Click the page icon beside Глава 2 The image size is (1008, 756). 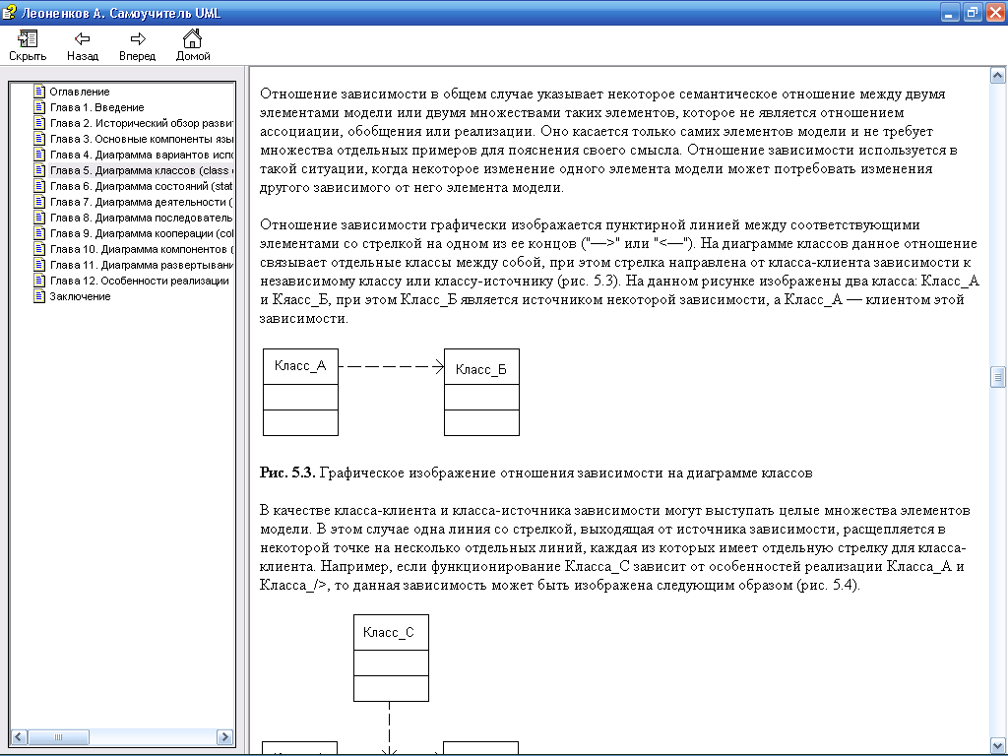pos(39,123)
